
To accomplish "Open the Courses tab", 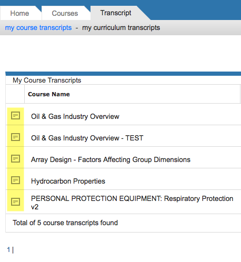I will click(65, 13).
